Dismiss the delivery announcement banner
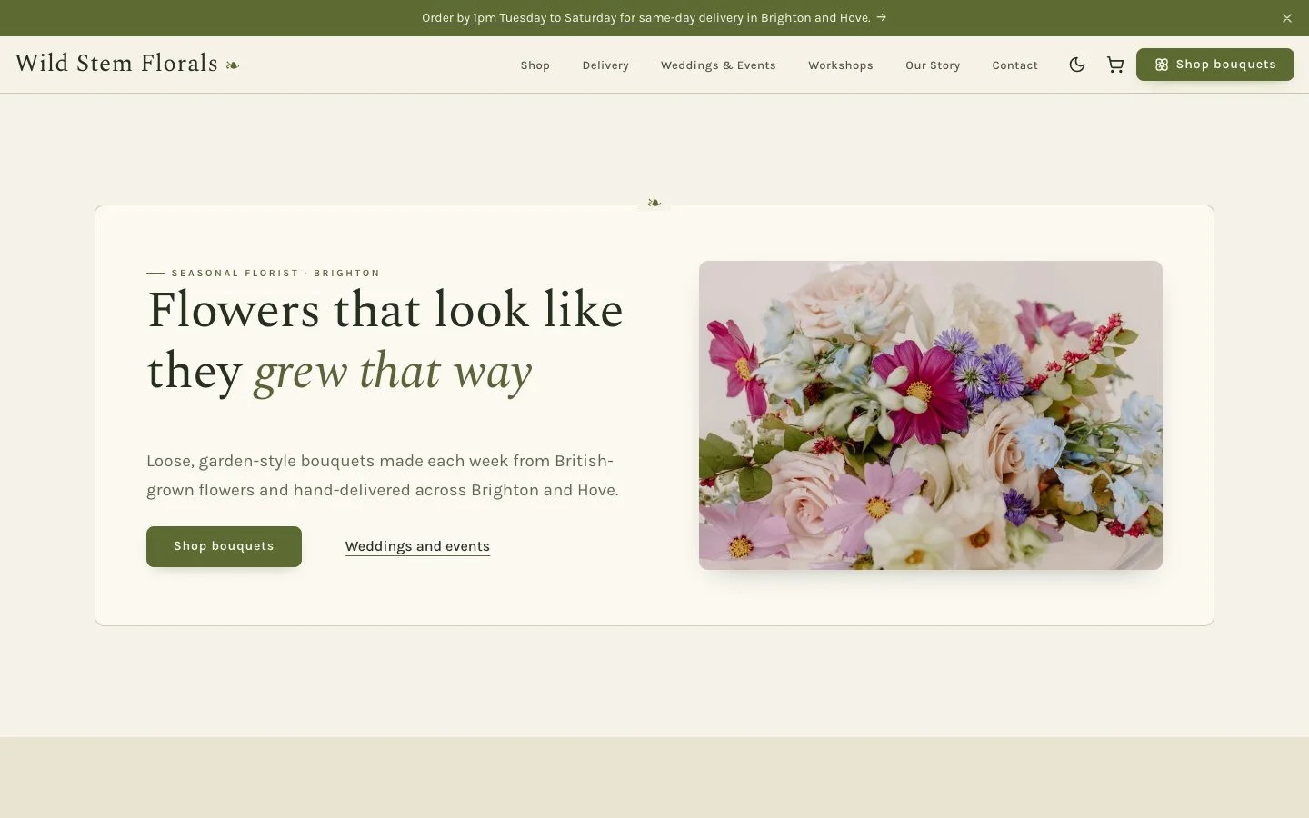Viewport: 1309px width, 818px height. pos(1287,18)
